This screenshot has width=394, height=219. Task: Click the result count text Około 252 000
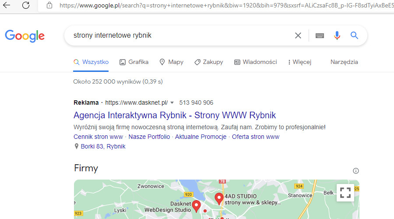pos(118,82)
